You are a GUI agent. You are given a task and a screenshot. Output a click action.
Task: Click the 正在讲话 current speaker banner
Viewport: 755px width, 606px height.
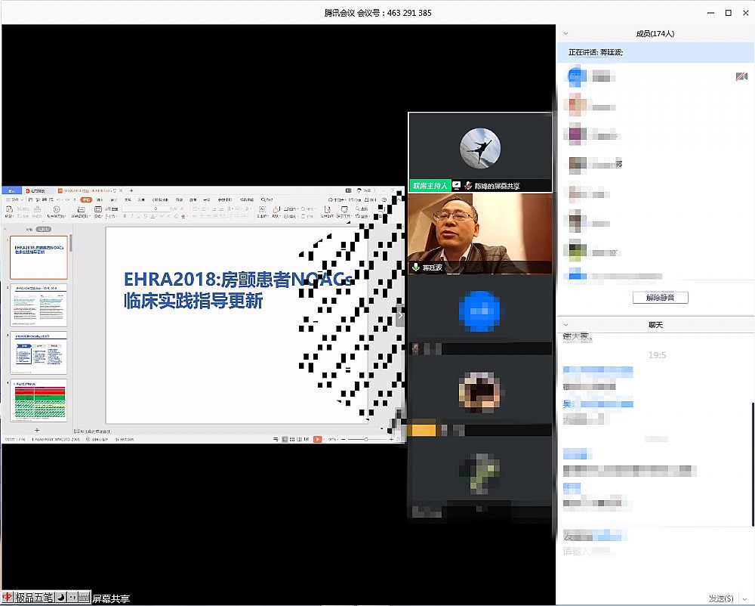pyautogui.click(x=655, y=52)
